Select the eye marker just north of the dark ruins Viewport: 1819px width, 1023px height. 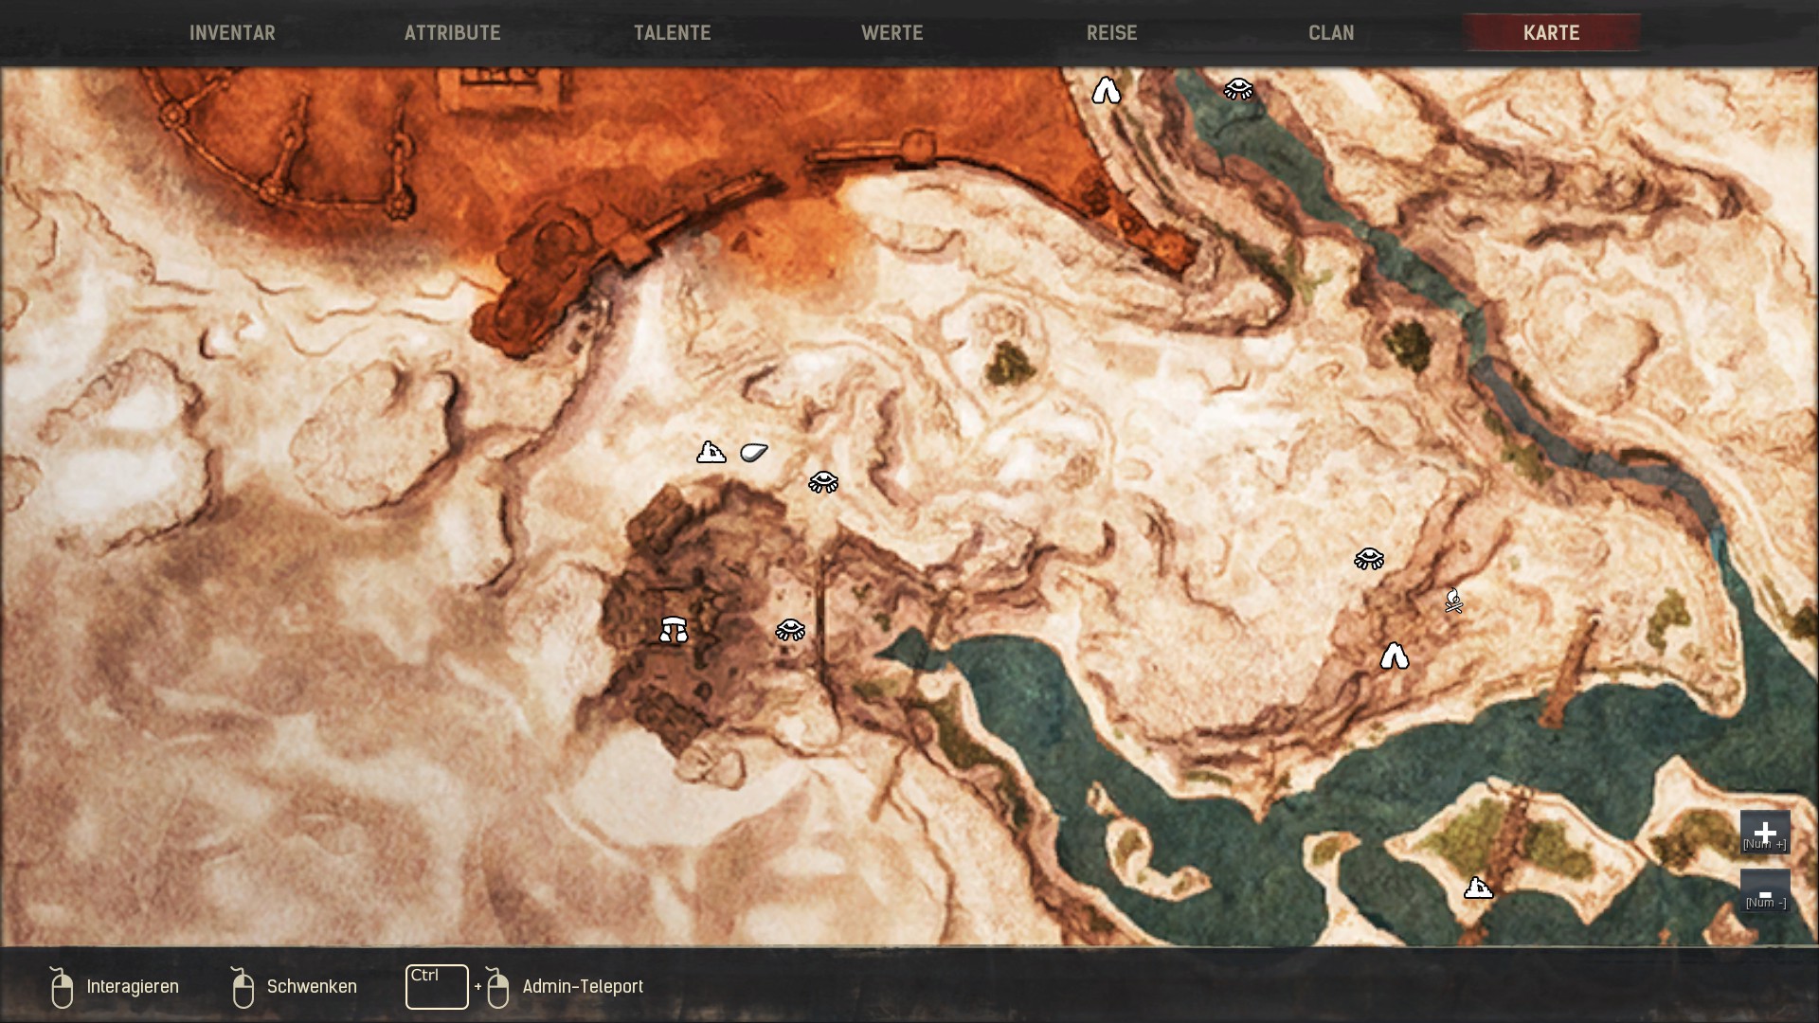pyautogui.click(x=822, y=482)
